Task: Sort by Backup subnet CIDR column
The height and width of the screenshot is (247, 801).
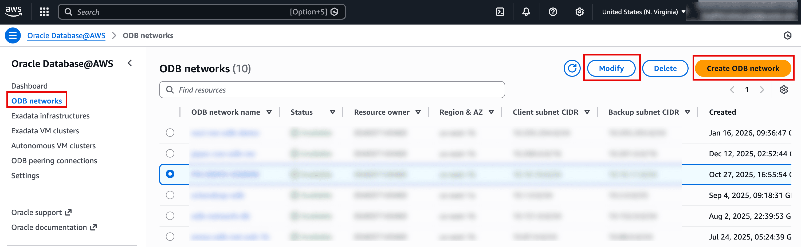Action: point(688,112)
